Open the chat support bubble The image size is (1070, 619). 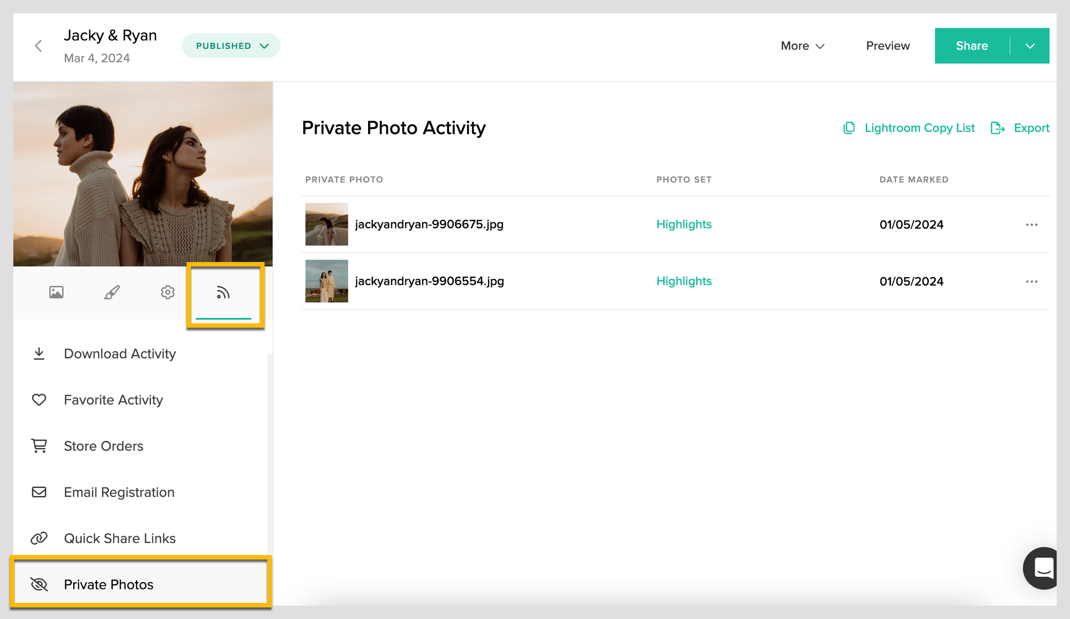(1041, 569)
